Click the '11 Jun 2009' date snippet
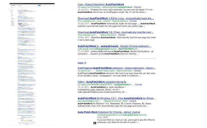This screenshot has width=207, height=128. tap(83, 51)
